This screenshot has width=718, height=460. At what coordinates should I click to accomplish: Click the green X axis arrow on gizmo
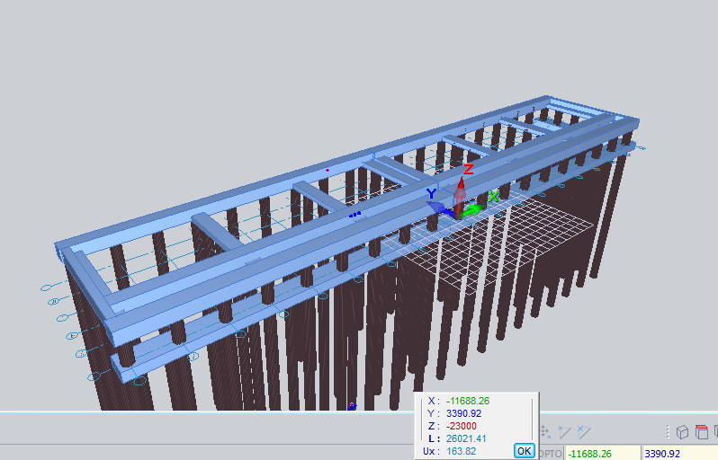[481, 205]
